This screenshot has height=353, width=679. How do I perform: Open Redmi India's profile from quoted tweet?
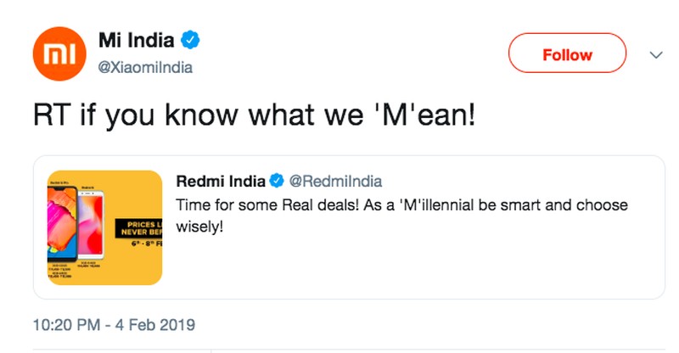point(221,181)
